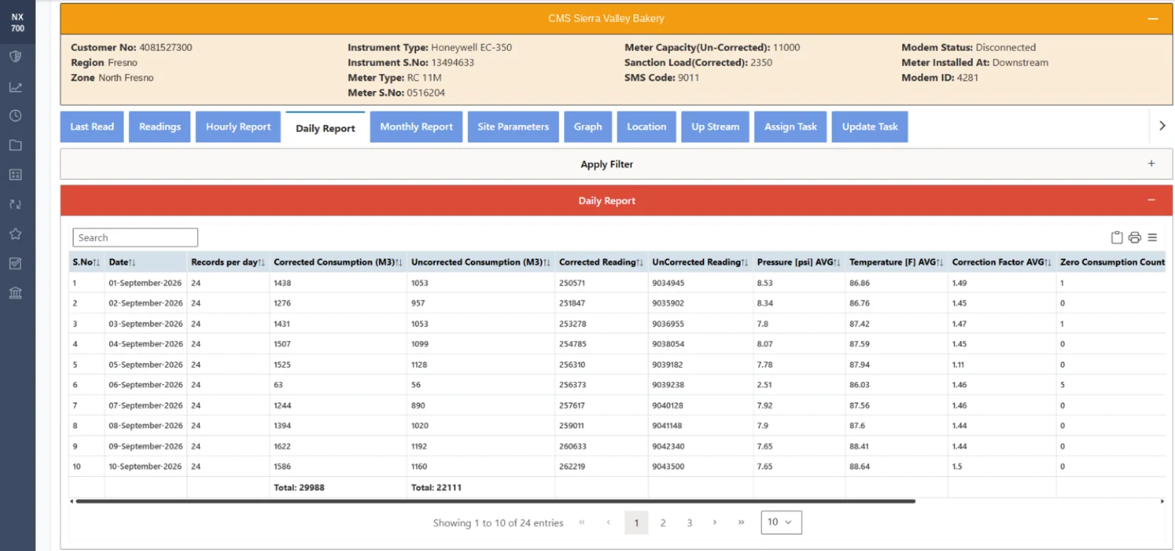This screenshot has height=551, width=1175.
Task: Click the NX 700 logo
Action: point(18,23)
